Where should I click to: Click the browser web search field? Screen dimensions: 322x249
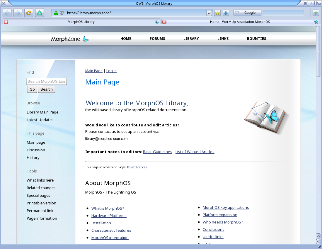point(283,13)
